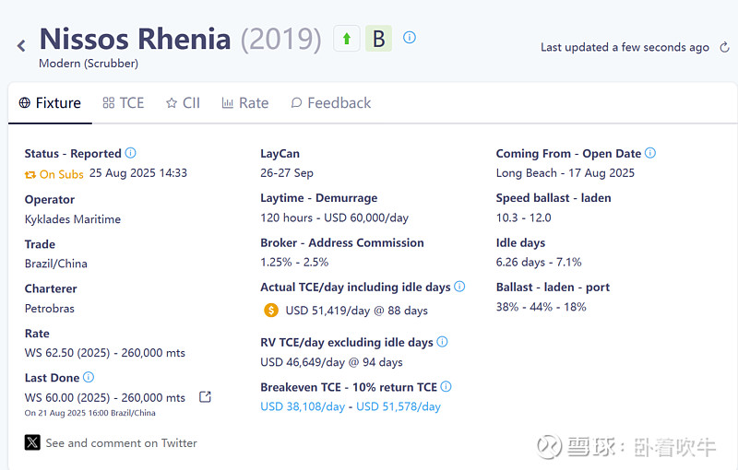Open info icon beside Coming From - Open Date
The image size is (738, 470).
tap(650, 153)
